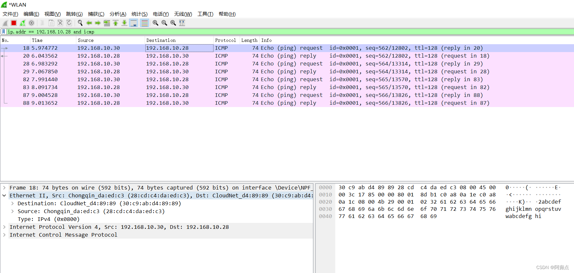This screenshot has height=273, width=574.
Task: Click the resize columns to fit icon
Action: tap(182, 23)
